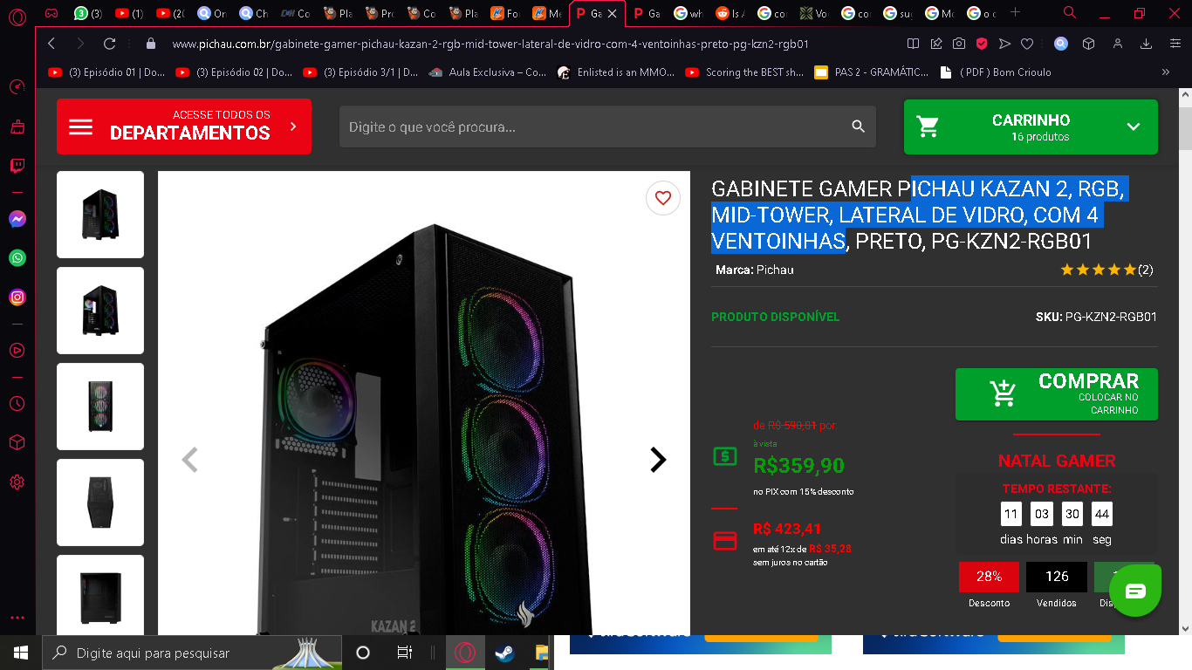Open a new browser tab
This screenshot has width=1192, height=670.
click(1014, 12)
